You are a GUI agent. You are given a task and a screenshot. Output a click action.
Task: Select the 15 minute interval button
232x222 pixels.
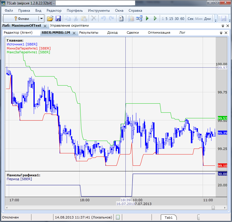171,19
